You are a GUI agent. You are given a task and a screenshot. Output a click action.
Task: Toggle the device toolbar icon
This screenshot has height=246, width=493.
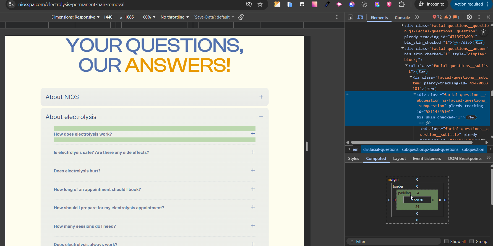(x=360, y=17)
